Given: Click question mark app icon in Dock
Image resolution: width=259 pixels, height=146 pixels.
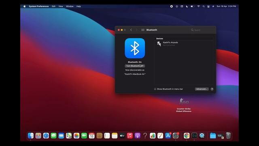Looking at the screenshot, I should click(145, 136).
